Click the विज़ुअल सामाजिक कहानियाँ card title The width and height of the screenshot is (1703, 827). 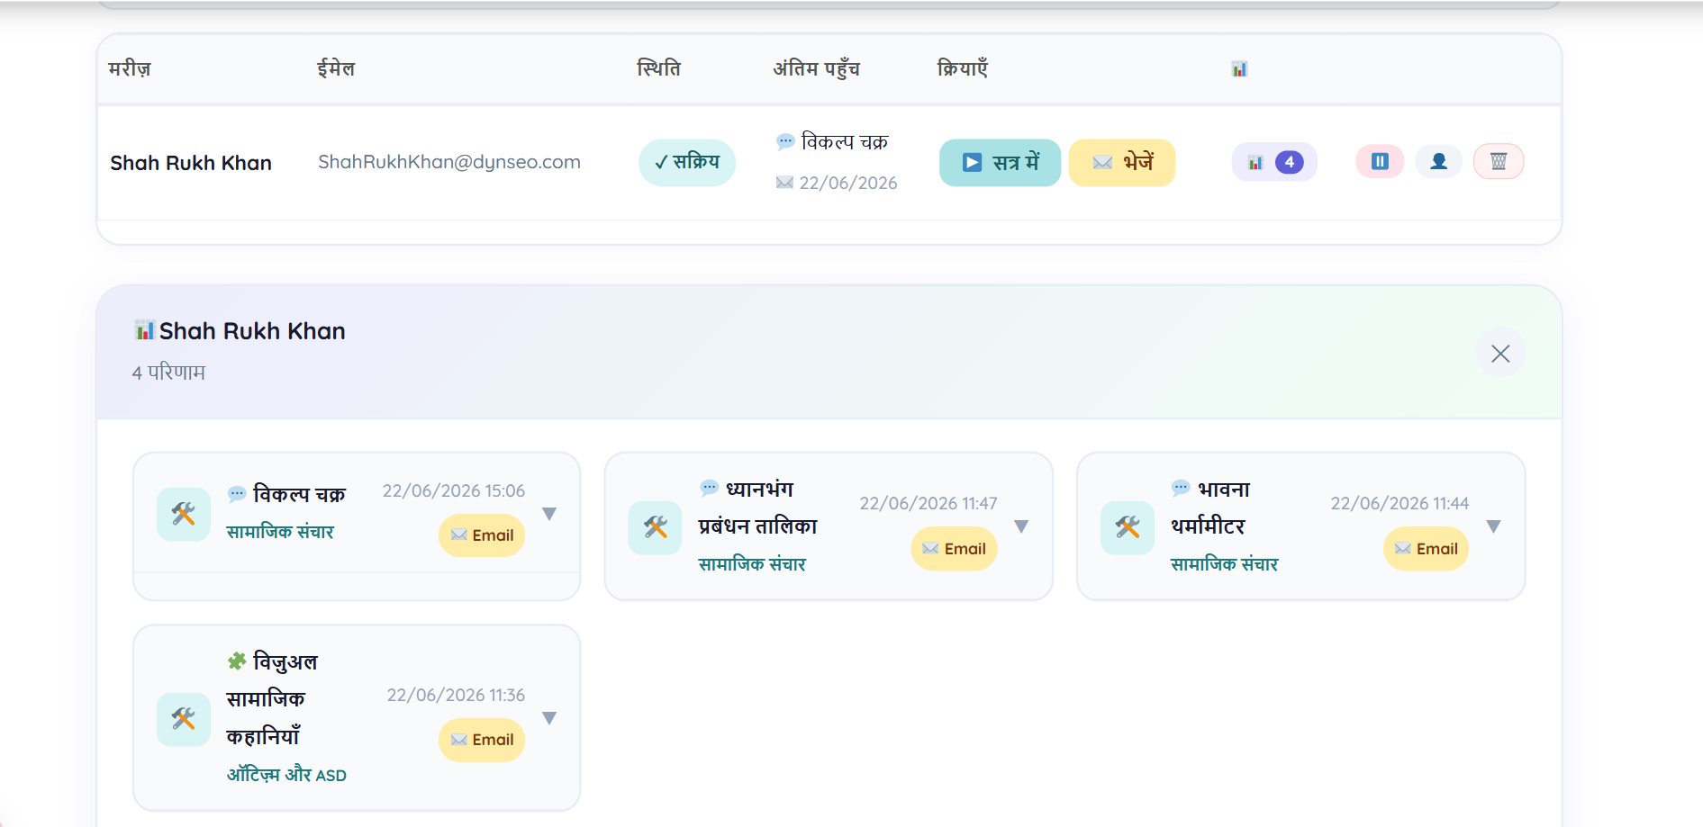[272, 699]
